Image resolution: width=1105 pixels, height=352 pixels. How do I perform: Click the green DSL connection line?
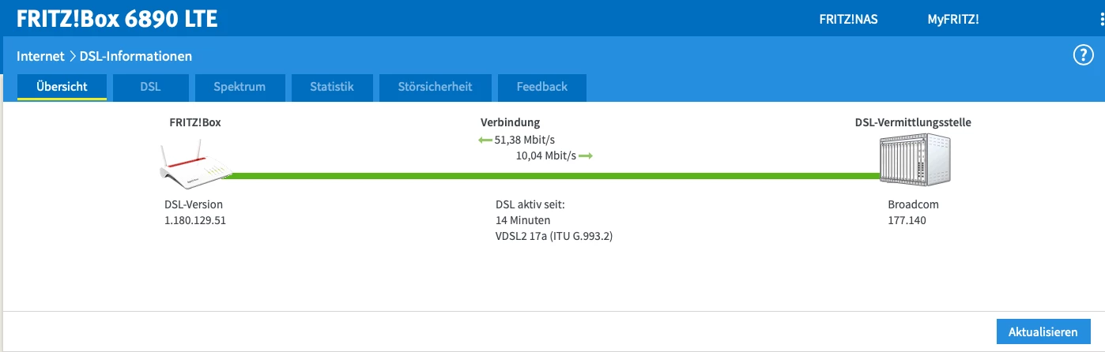(x=553, y=177)
